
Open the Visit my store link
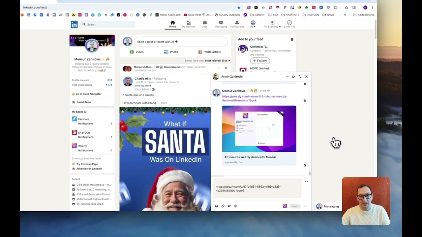(143, 86)
